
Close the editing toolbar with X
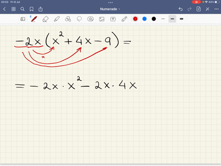pos(208,9)
